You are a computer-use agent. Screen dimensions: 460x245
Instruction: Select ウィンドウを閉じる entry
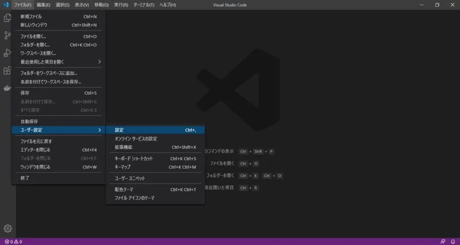(x=58, y=167)
